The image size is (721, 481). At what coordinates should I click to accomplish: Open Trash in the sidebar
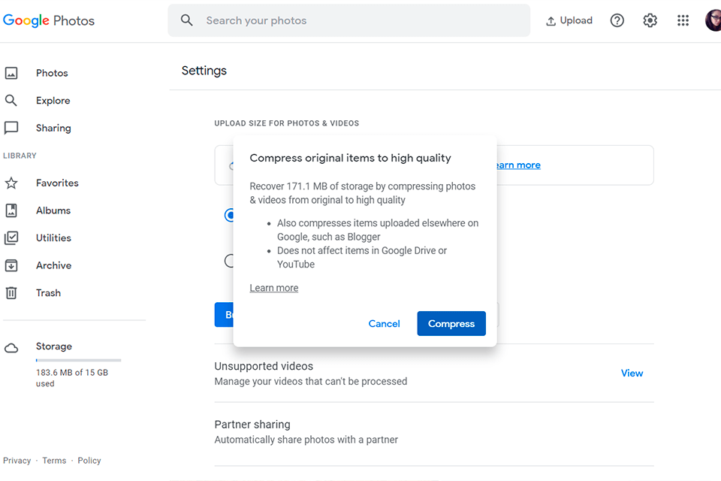click(x=48, y=293)
